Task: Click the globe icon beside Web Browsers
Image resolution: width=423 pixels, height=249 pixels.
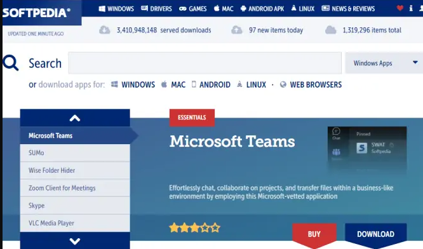Action: (x=283, y=84)
